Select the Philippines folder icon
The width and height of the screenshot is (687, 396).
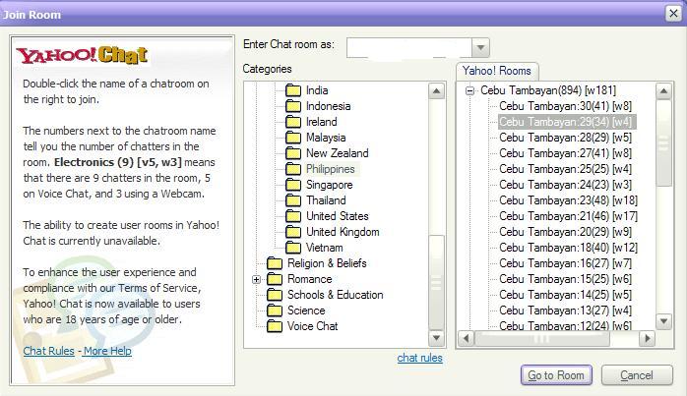(x=292, y=169)
